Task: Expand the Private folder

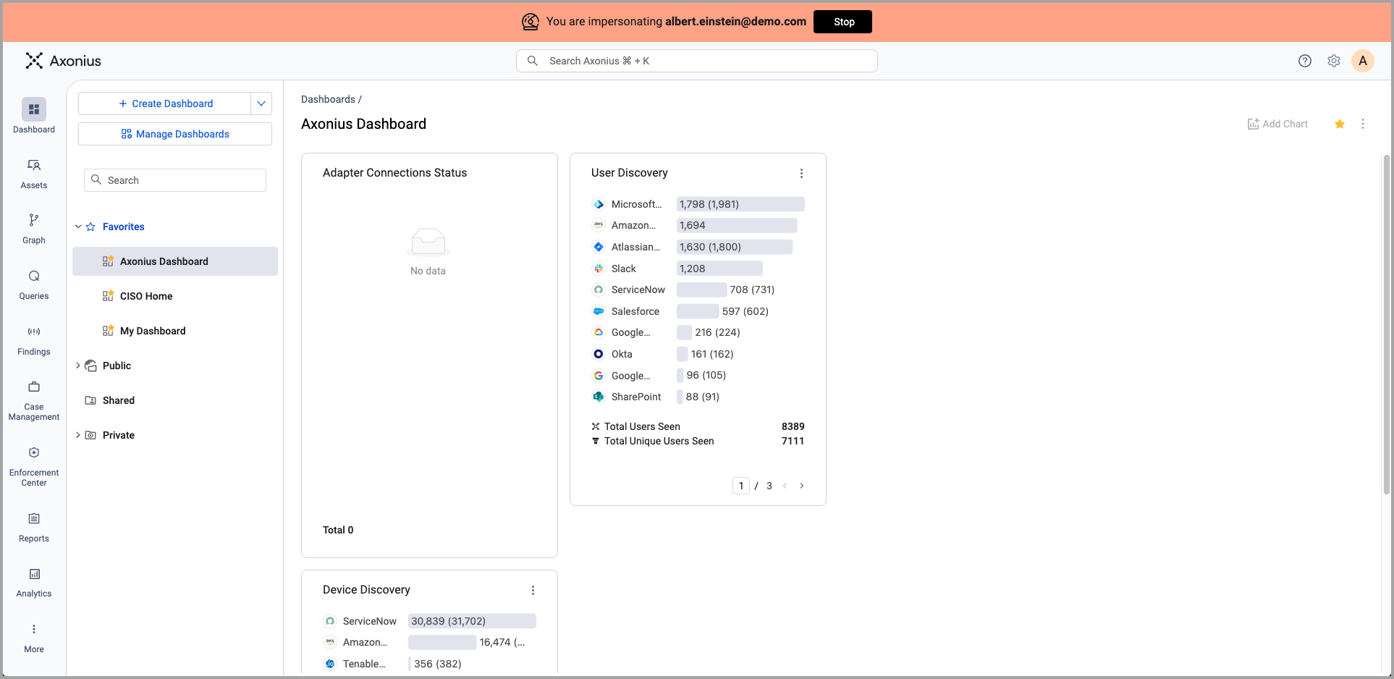Action: [x=78, y=435]
